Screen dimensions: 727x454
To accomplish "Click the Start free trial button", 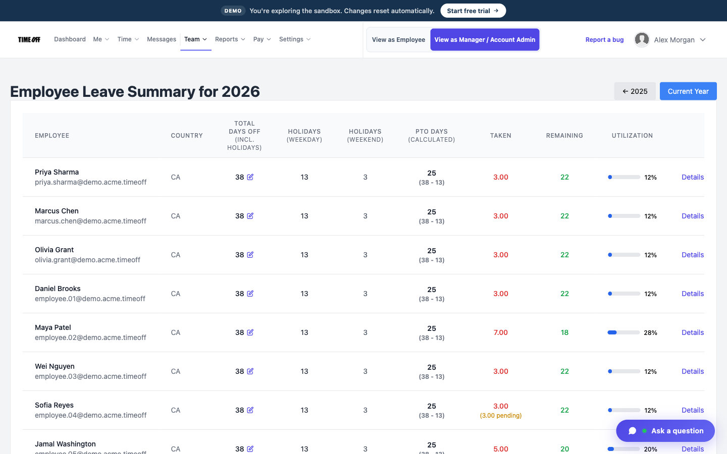I will tap(473, 11).
